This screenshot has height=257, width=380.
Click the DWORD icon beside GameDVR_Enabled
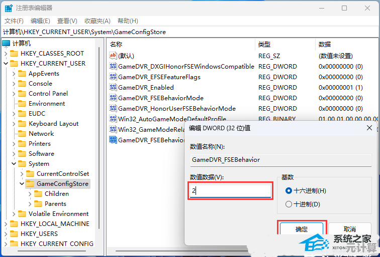click(113, 88)
